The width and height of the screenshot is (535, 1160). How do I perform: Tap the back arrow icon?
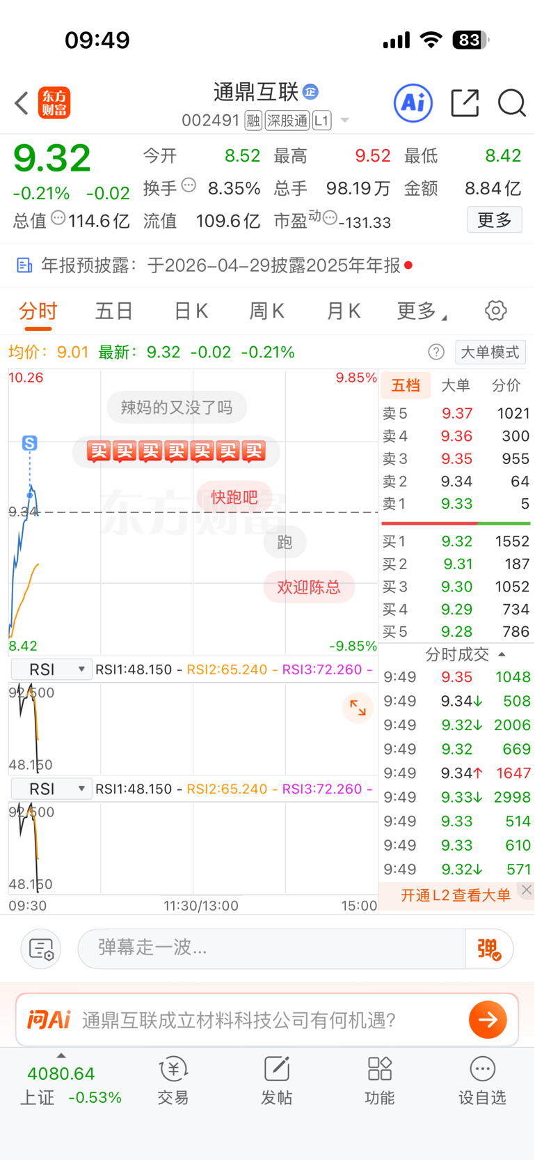pos(22,103)
